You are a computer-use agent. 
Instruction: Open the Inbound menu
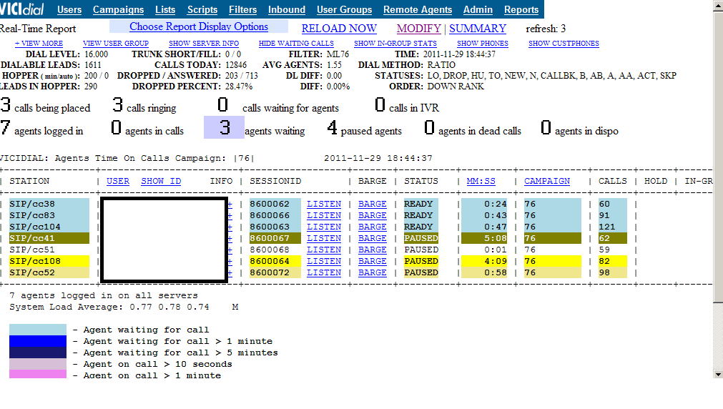287,10
